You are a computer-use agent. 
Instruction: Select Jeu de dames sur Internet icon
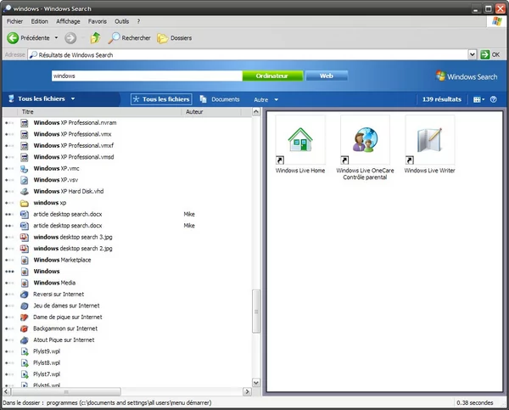pos(25,306)
